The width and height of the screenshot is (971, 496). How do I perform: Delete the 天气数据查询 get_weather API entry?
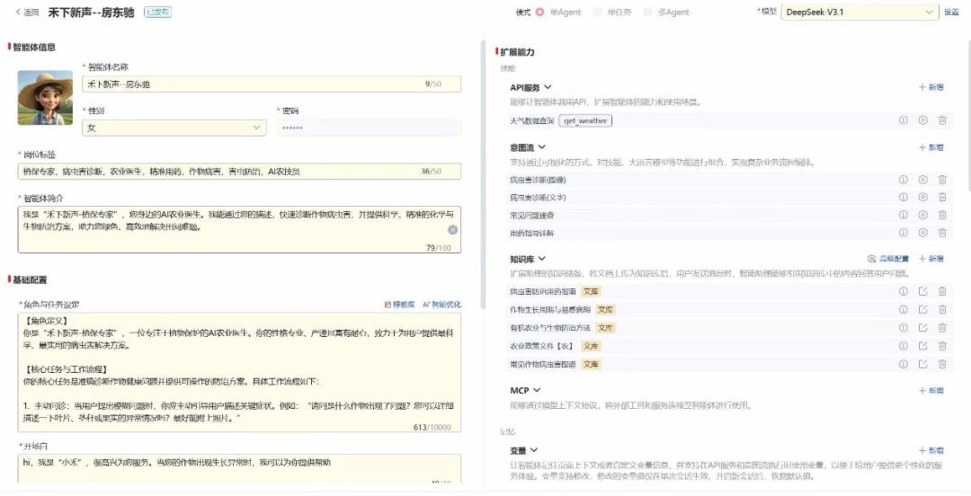tap(942, 120)
